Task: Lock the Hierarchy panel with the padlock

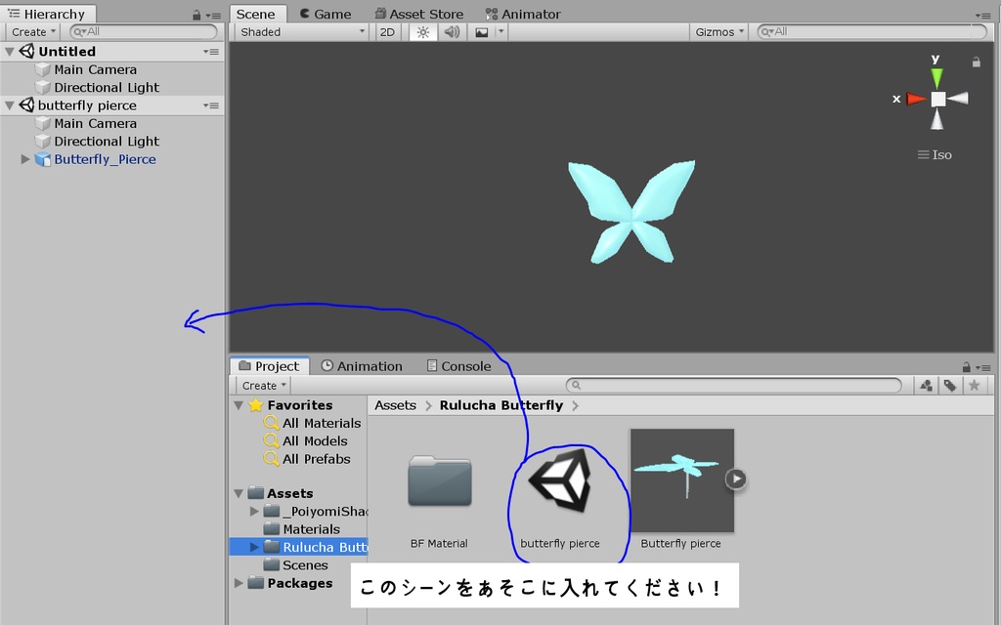Action: pos(199,14)
